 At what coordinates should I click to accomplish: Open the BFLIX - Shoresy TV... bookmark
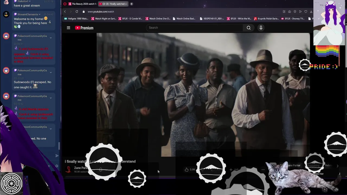[x=293, y=19]
